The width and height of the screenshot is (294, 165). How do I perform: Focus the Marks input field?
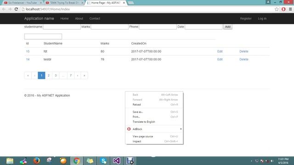click(109, 27)
